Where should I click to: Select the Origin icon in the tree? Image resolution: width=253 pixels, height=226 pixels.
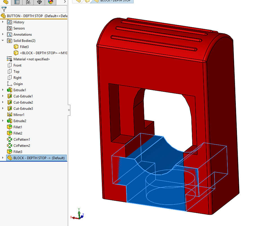[x=9, y=84]
